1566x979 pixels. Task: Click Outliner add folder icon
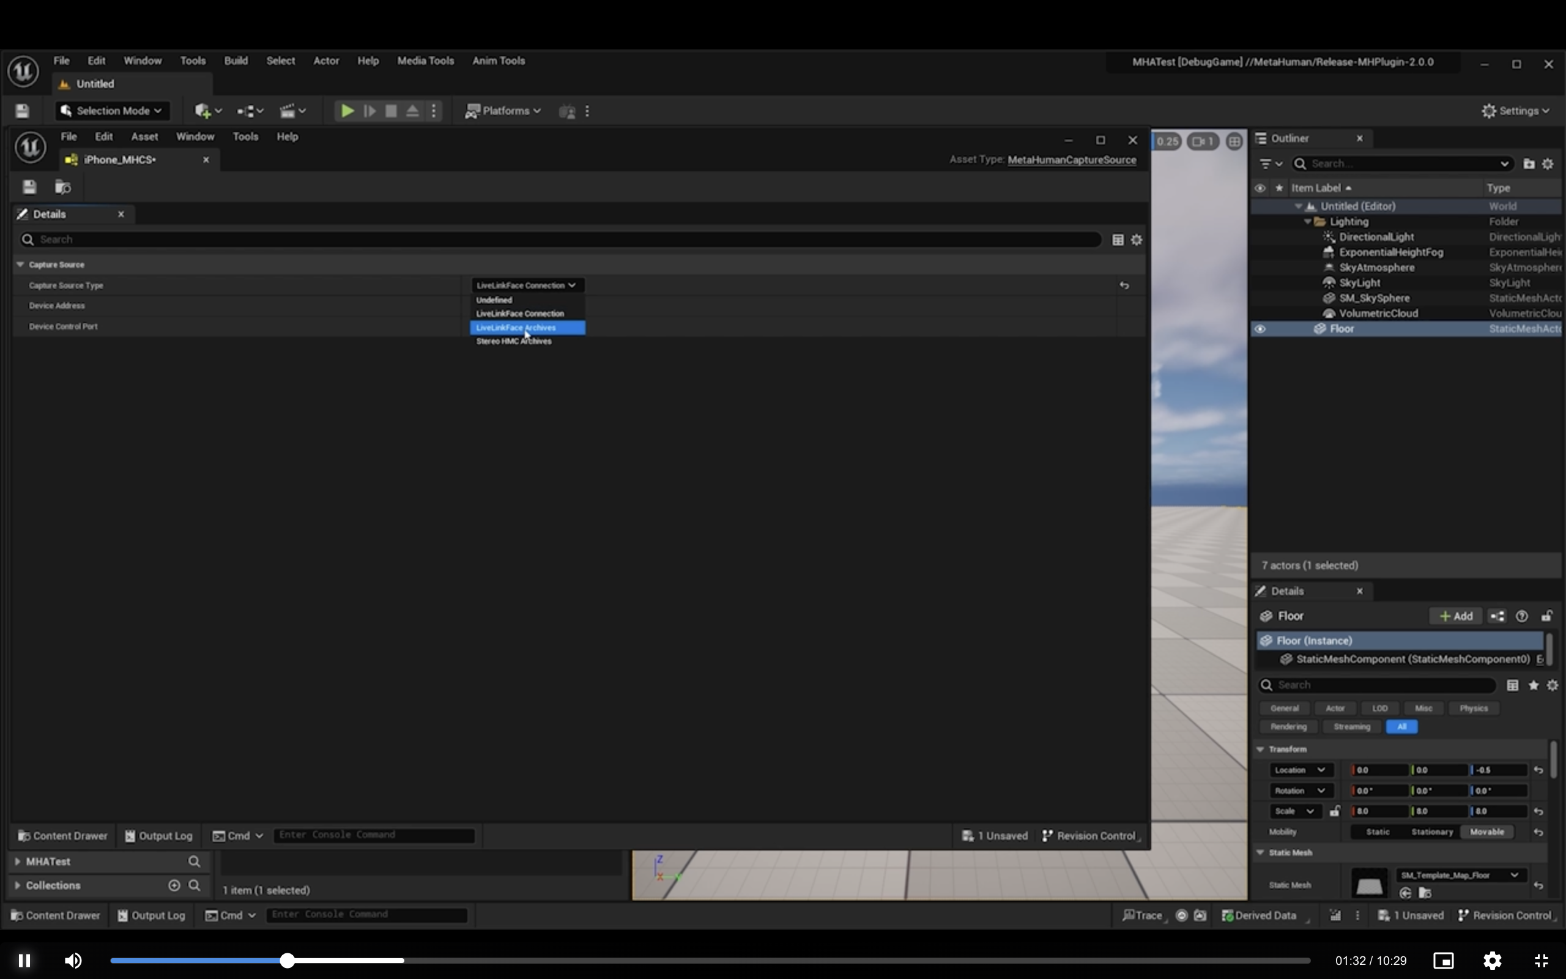pyautogui.click(x=1529, y=164)
